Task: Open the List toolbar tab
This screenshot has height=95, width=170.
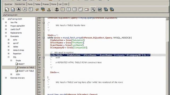Action: coord(60,4)
